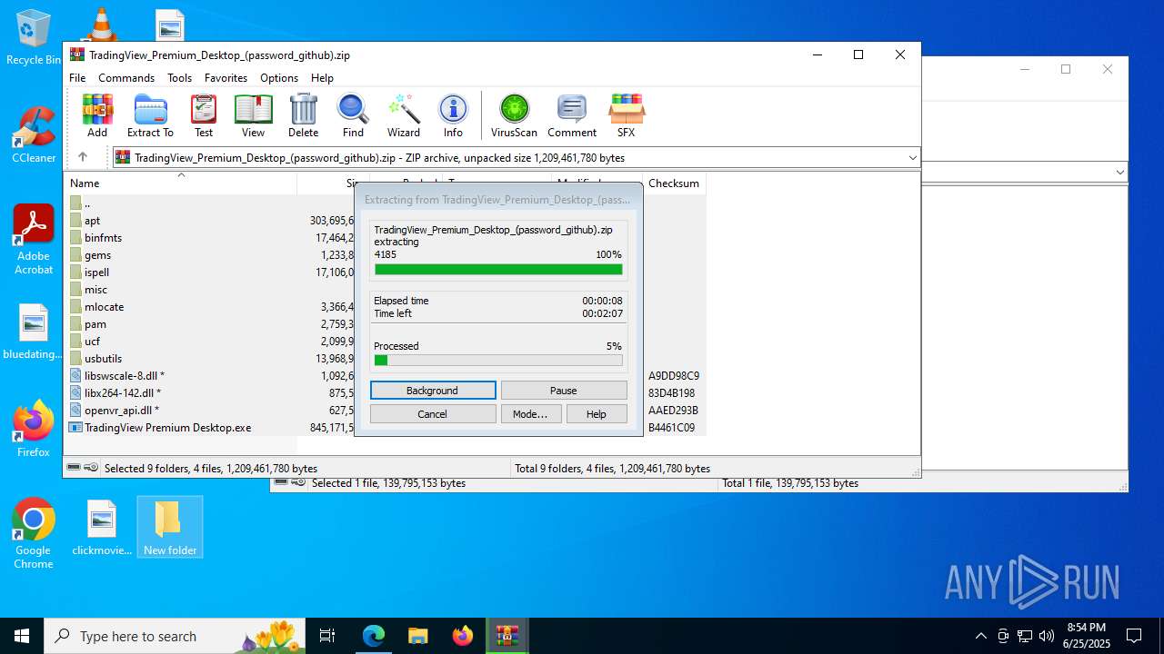Image resolution: width=1164 pixels, height=654 pixels.
Task: Expand the archive path dropdown arrow
Action: coord(912,158)
